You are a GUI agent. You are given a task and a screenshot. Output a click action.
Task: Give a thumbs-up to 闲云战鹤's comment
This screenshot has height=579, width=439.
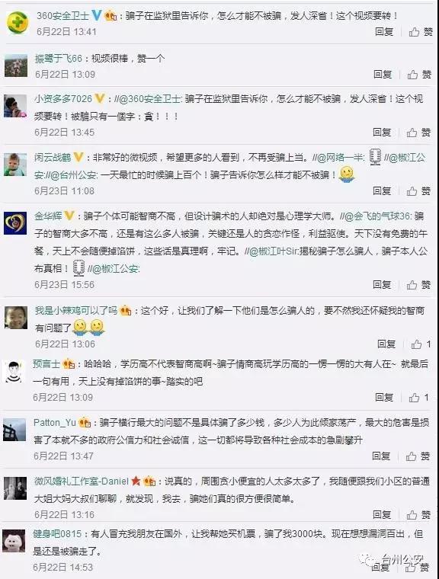[418, 191]
